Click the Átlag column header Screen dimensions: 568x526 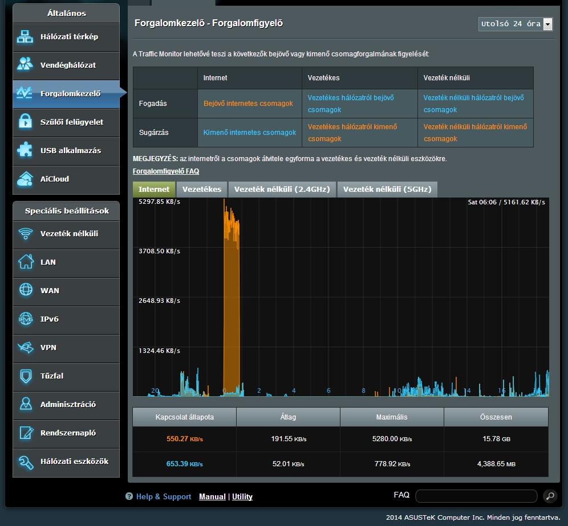pyautogui.click(x=289, y=417)
